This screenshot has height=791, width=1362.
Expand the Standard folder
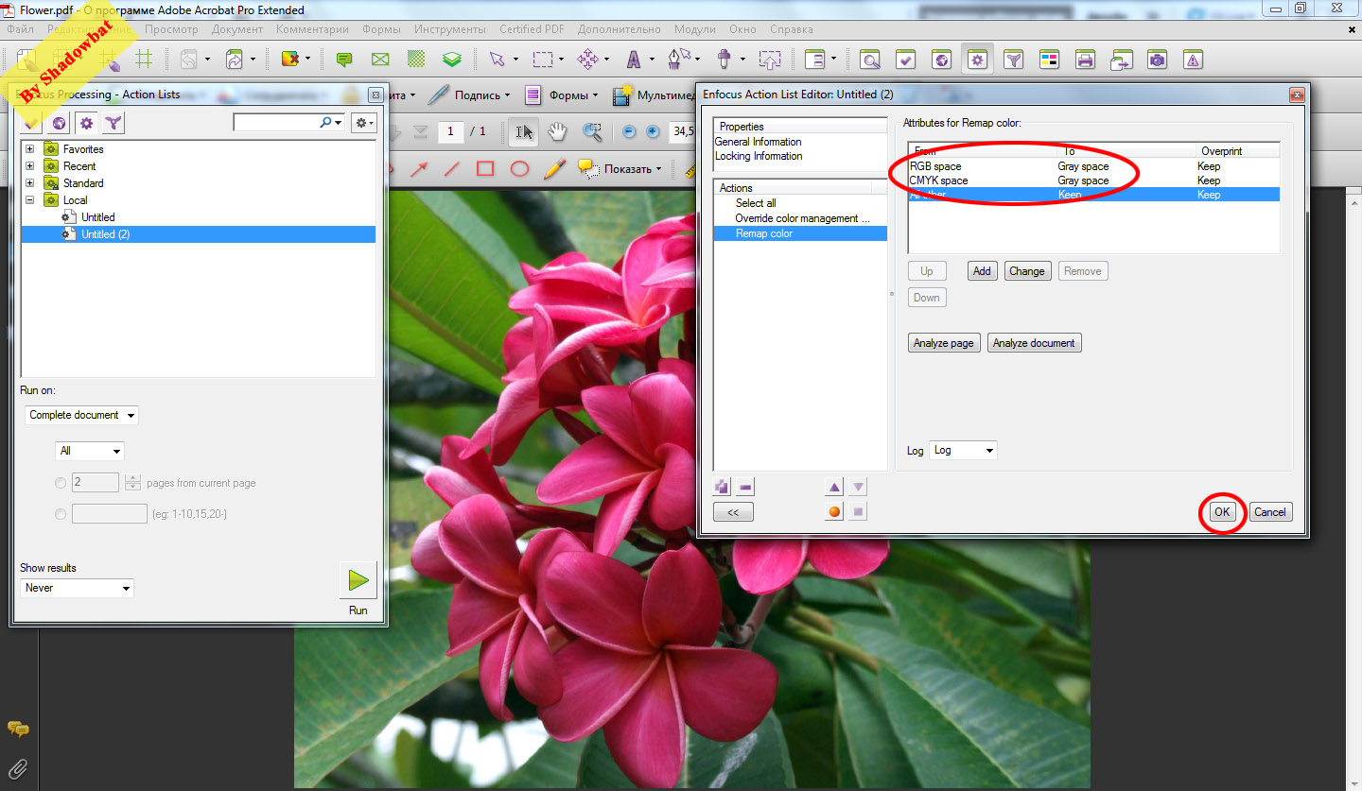30,183
